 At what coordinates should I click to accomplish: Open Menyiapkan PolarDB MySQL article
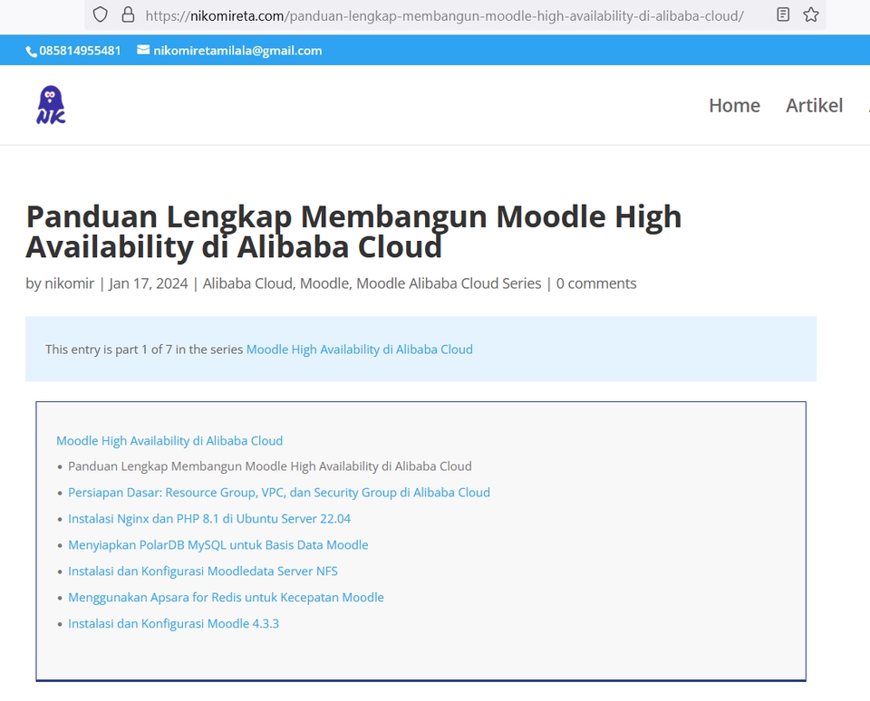click(x=218, y=544)
